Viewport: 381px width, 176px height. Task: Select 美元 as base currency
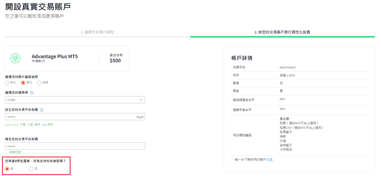pyautogui.click(x=23, y=83)
